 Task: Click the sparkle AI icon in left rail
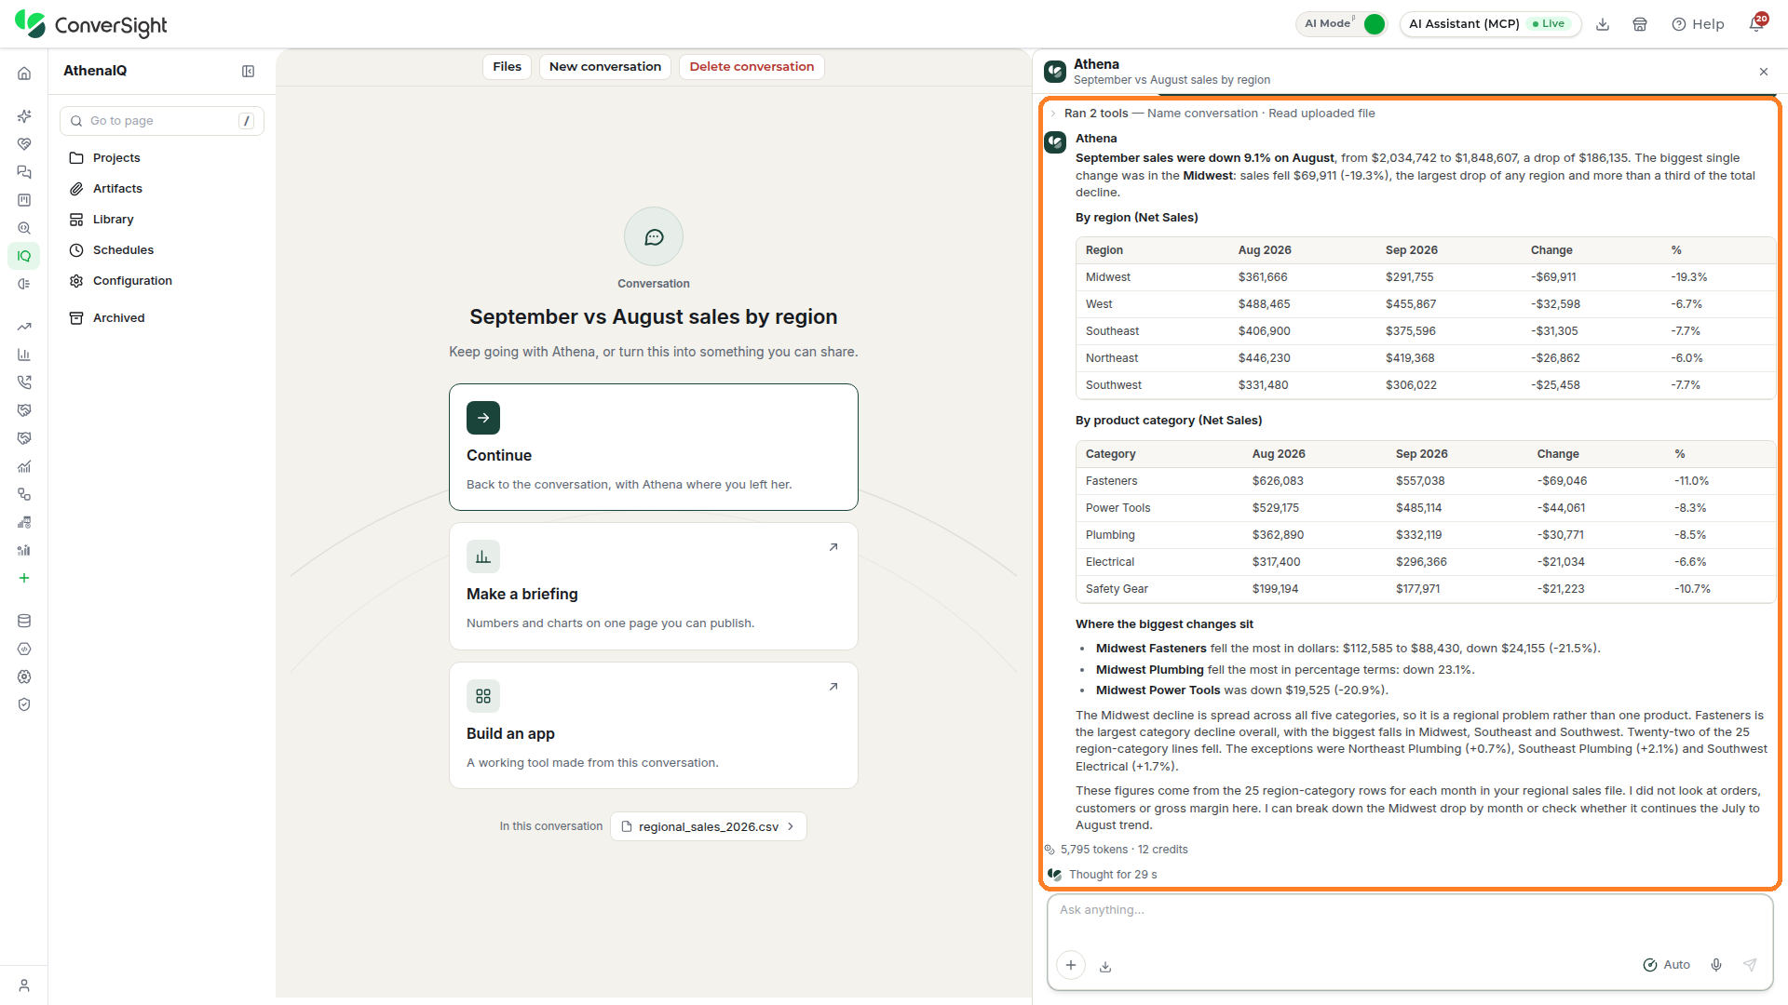[24, 116]
